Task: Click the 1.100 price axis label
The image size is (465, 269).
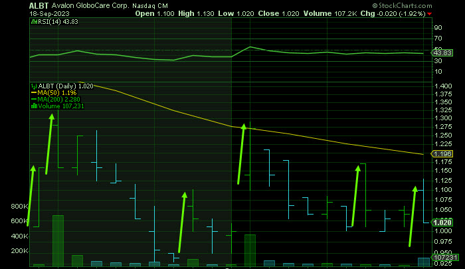Action: [x=443, y=189]
